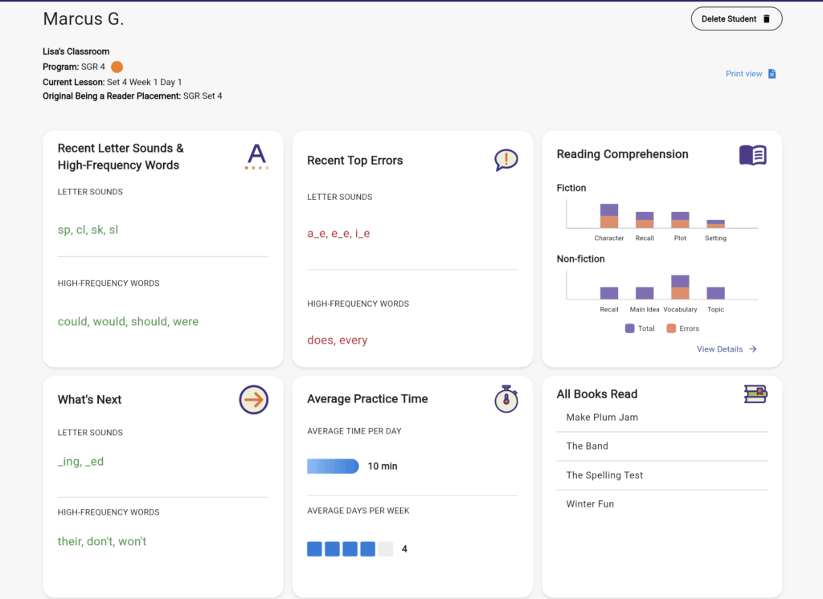Click the orange program status dot
This screenshot has height=599, width=823.
coord(117,67)
